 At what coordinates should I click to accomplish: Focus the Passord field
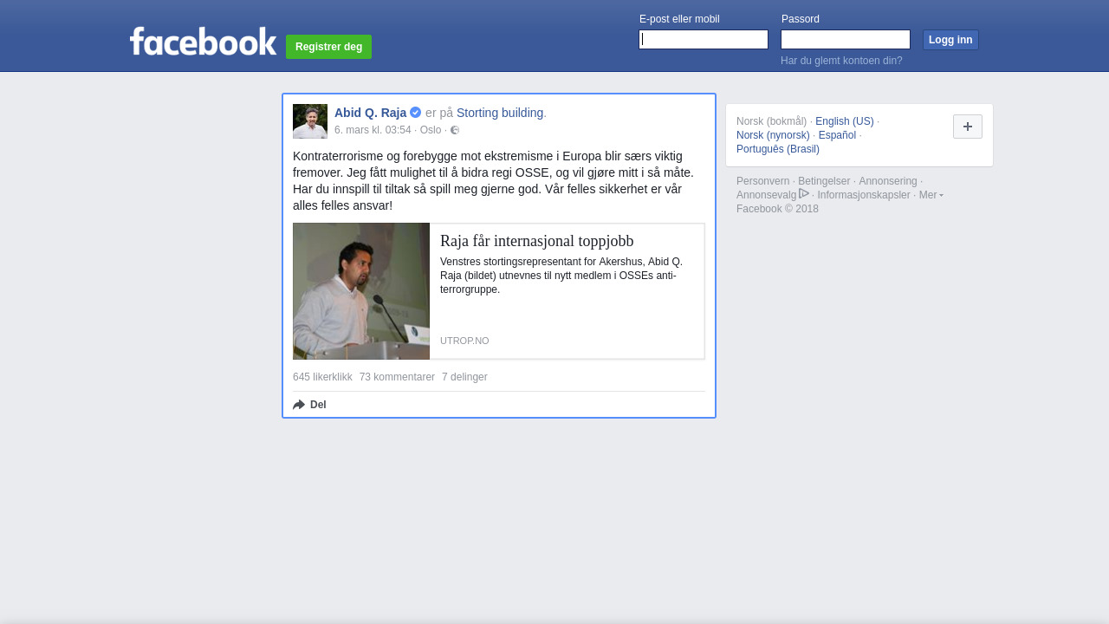point(846,40)
